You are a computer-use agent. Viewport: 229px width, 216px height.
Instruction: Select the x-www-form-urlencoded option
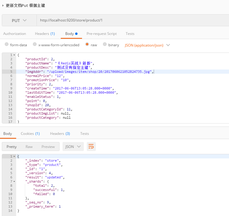coord(35,45)
